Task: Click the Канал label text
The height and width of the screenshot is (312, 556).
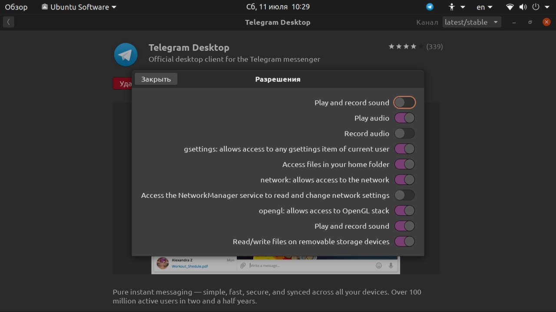Action: point(427,22)
